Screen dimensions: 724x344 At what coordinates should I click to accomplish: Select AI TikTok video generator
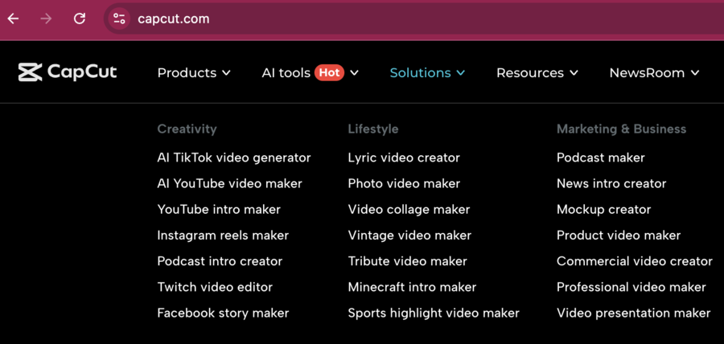(x=233, y=158)
